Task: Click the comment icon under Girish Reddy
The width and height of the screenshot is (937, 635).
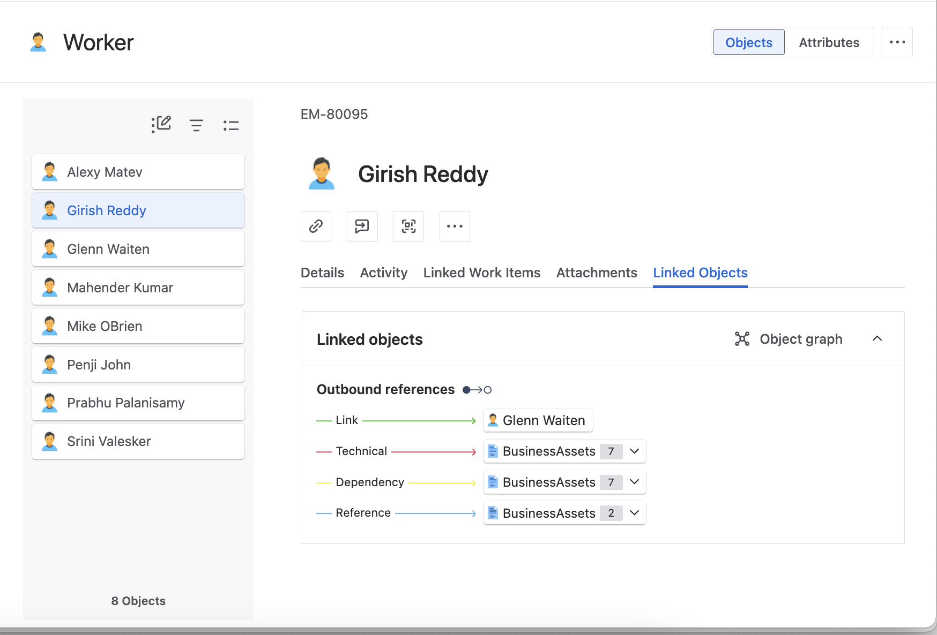Action: [362, 226]
